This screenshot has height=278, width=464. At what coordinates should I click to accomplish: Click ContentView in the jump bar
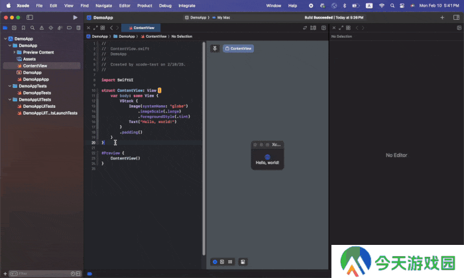click(154, 36)
